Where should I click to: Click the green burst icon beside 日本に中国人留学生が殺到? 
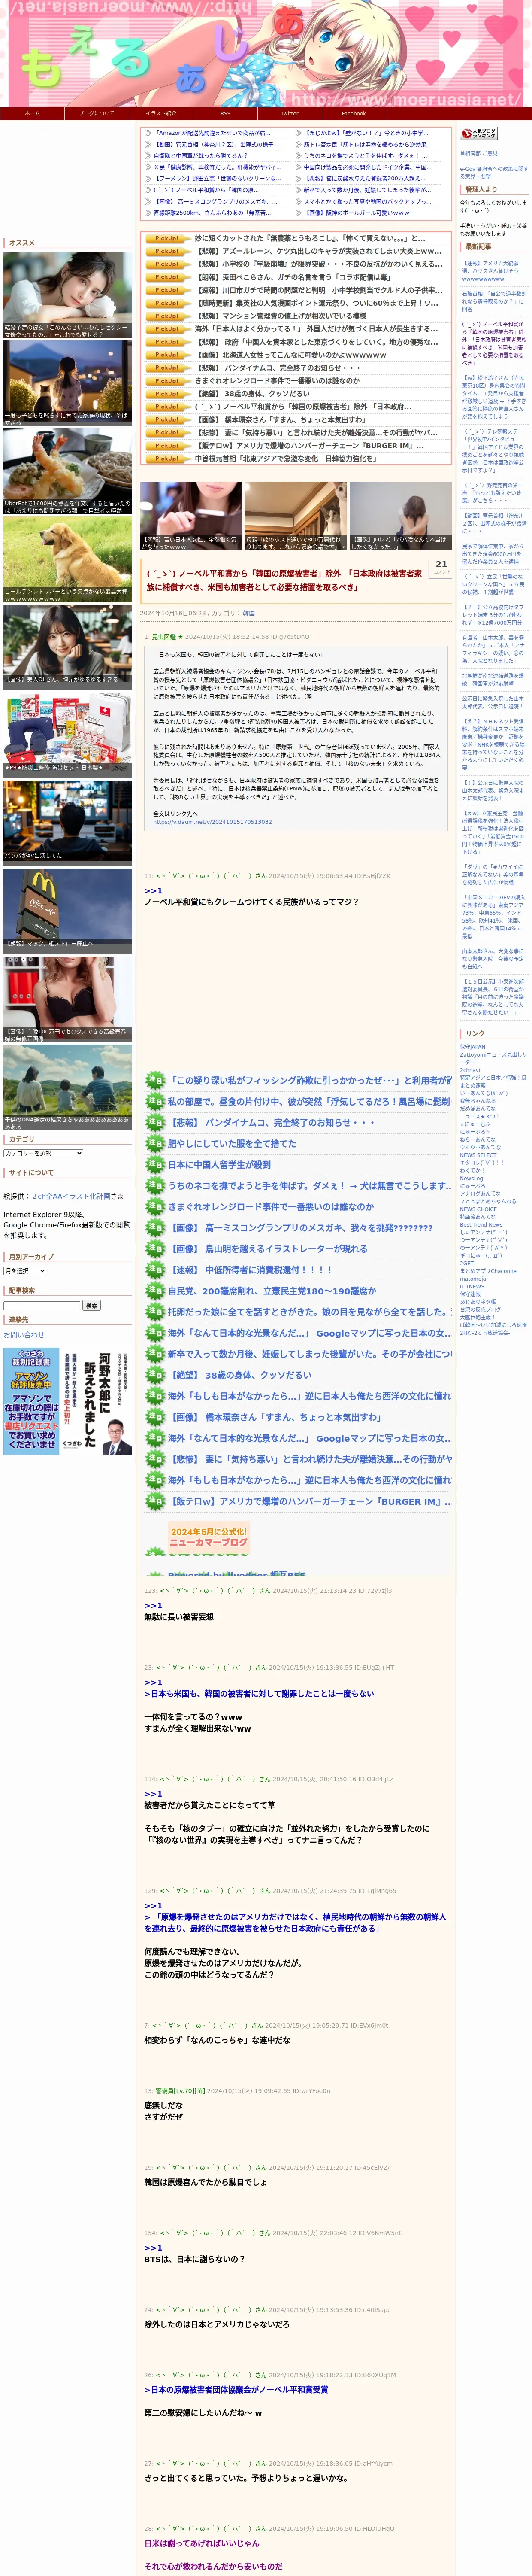tap(155, 1165)
